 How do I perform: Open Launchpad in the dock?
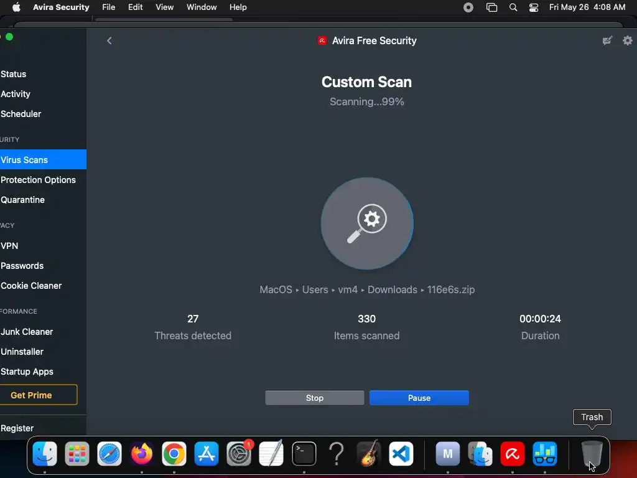pyautogui.click(x=77, y=454)
